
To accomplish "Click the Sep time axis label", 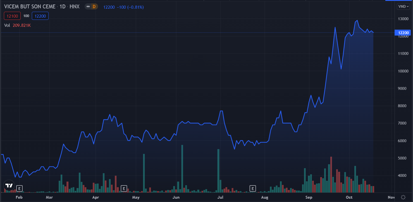I will coord(309,198).
